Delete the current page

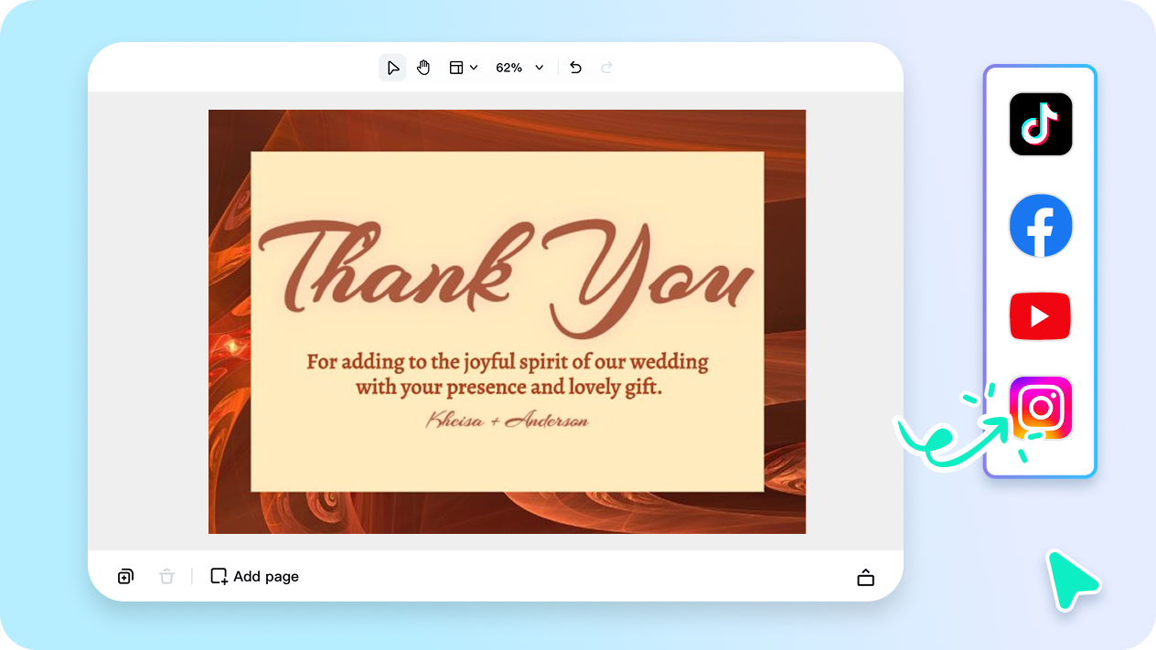[x=166, y=576]
